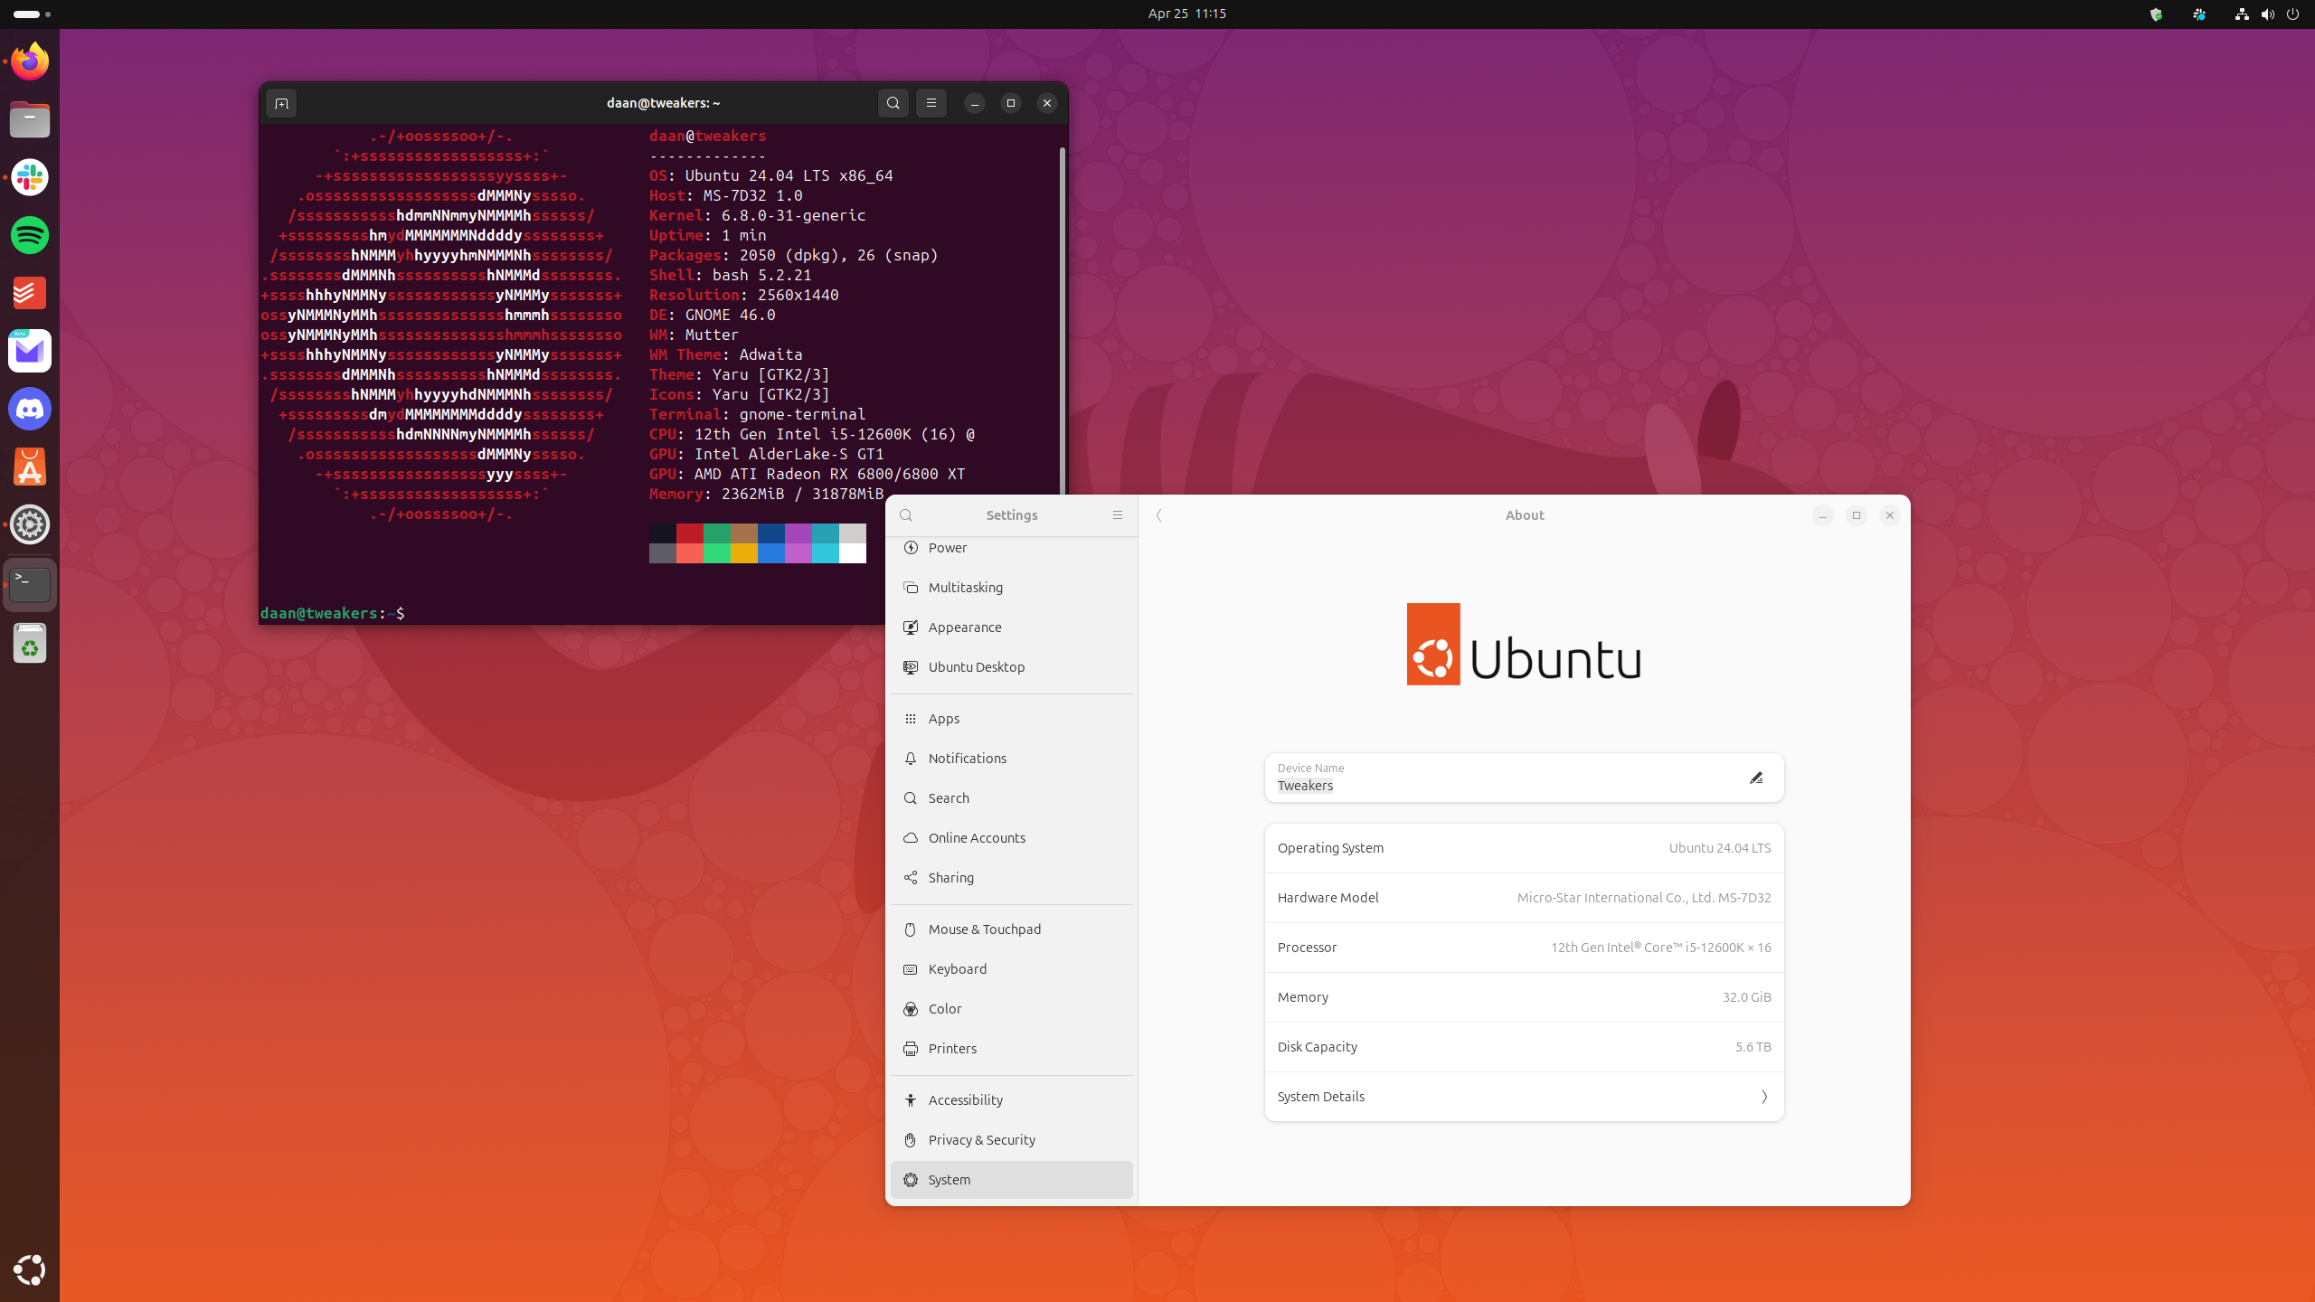Image resolution: width=2315 pixels, height=1302 pixels.
Task: Click the Tweakers device name field
Action: pyautogui.click(x=1305, y=786)
